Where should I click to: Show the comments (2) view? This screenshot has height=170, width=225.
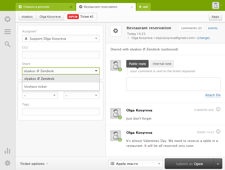(x=191, y=28)
